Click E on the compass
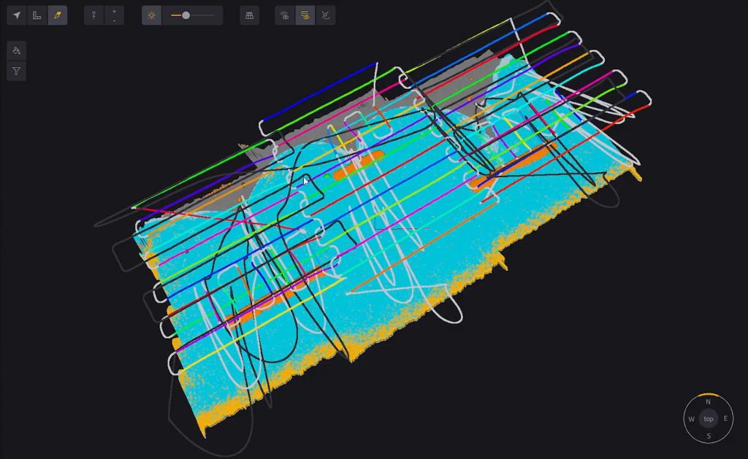This screenshot has height=459, width=748. (725, 419)
